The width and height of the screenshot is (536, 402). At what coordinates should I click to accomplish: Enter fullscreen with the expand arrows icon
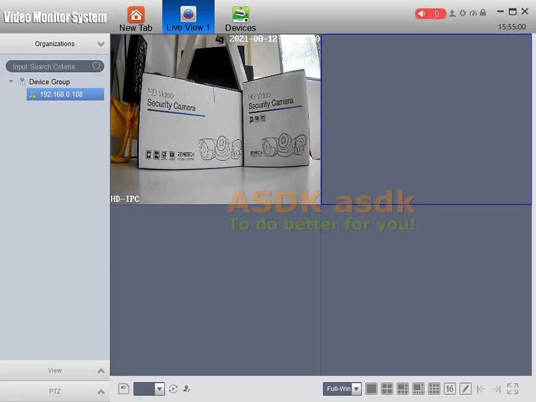[513, 389]
